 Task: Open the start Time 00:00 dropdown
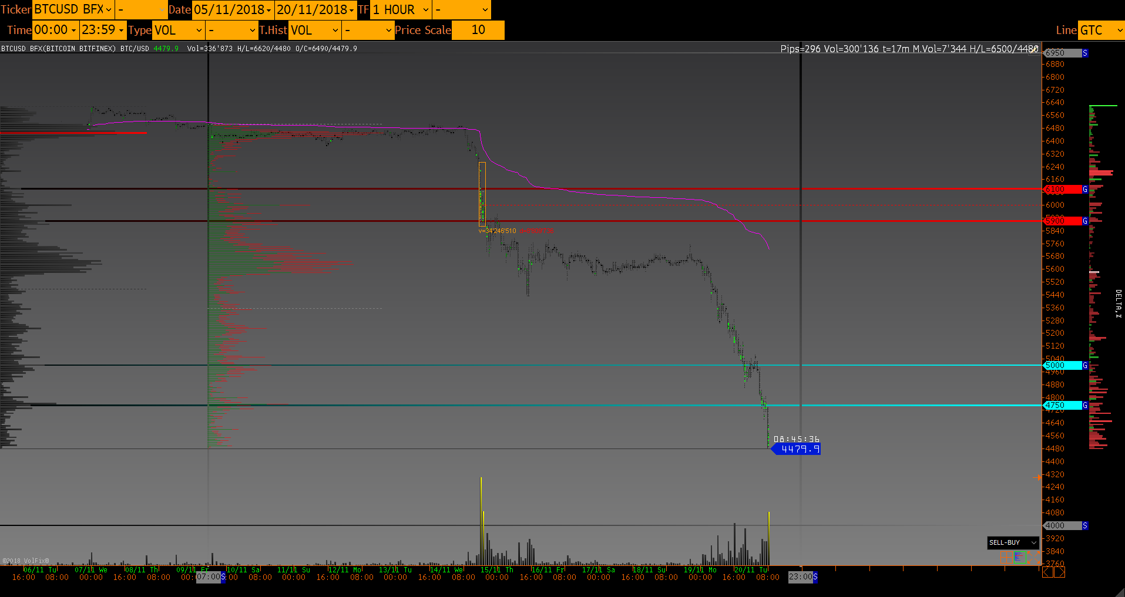[56, 30]
